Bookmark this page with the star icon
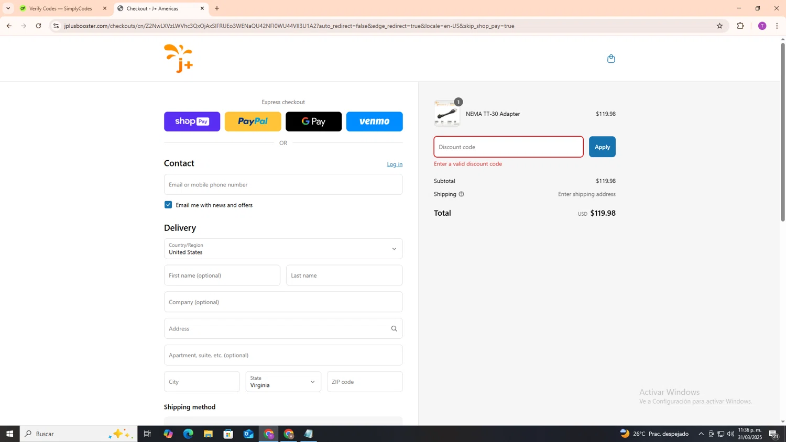The height and width of the screenshot is (442, 786). click(719, 26)
